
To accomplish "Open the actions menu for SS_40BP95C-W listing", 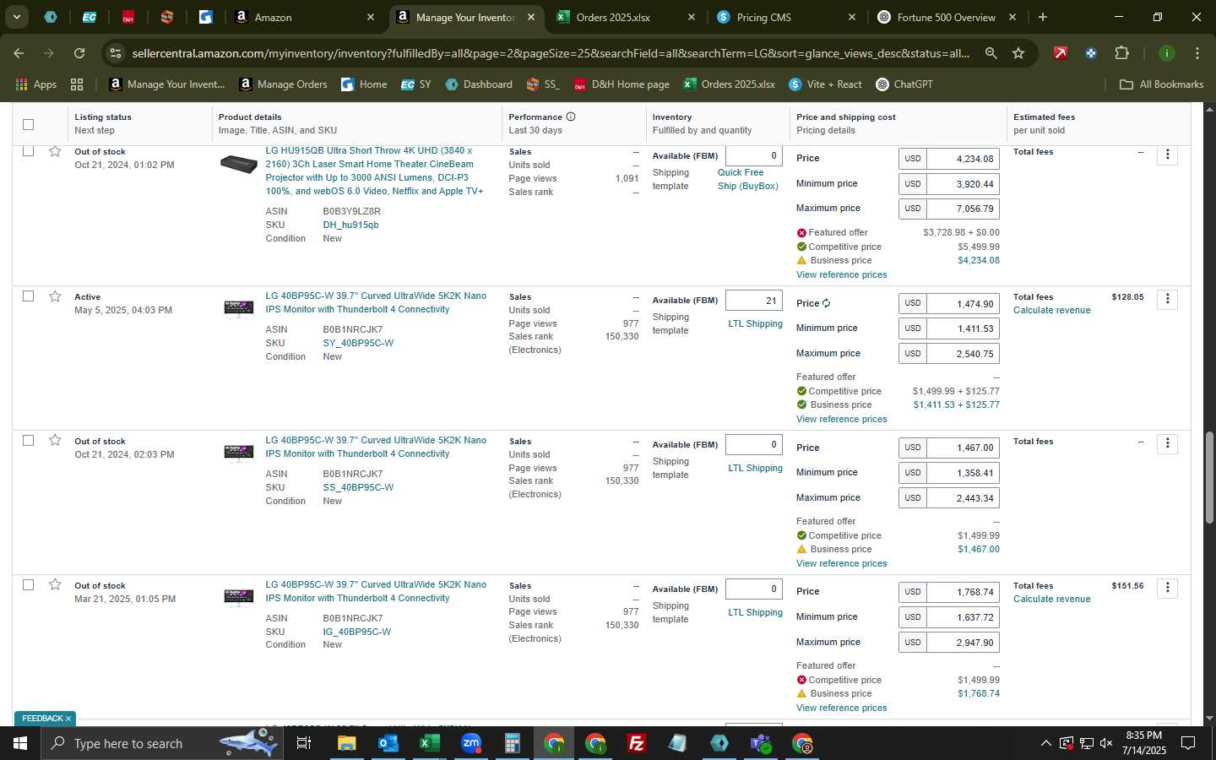I will coord(1167,443).
